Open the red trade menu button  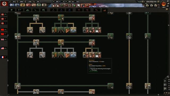[x=28, y=5]
